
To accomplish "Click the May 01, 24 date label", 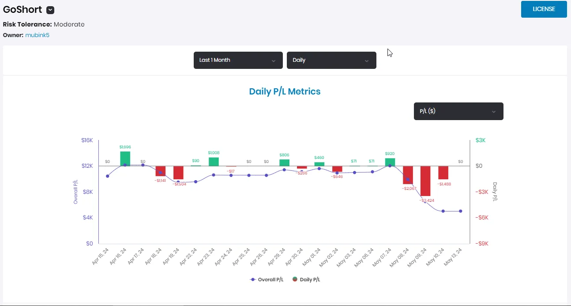I will [x=312, y=257].
